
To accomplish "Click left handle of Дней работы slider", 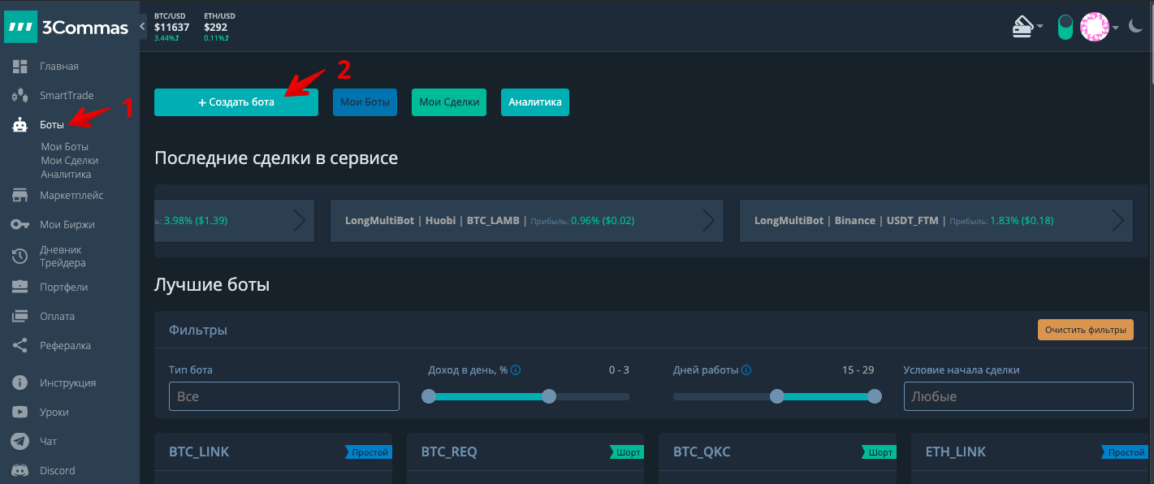I will pos(777,396).
